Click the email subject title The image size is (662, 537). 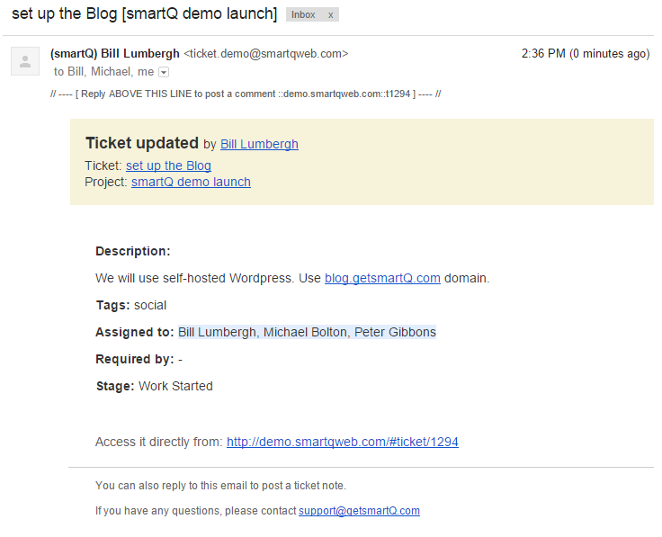click(x=144, y=14)
